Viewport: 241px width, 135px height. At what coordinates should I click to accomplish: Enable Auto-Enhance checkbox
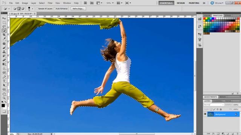point(54,9)
